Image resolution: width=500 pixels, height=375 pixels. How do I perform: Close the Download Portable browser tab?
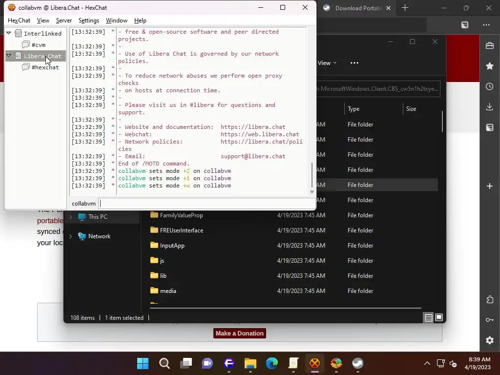coord(388,8)
